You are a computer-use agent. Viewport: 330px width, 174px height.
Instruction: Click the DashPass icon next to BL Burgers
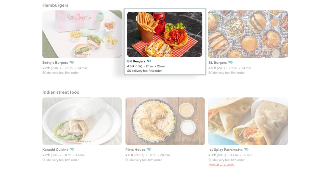click(231, 63)
